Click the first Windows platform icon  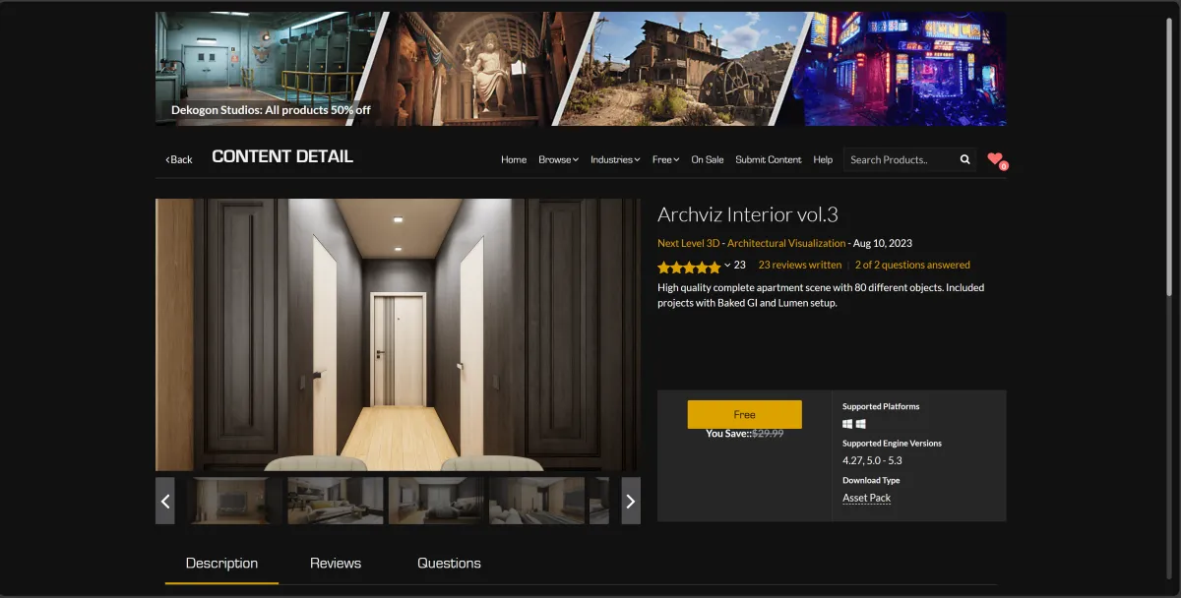pos(847,424)
